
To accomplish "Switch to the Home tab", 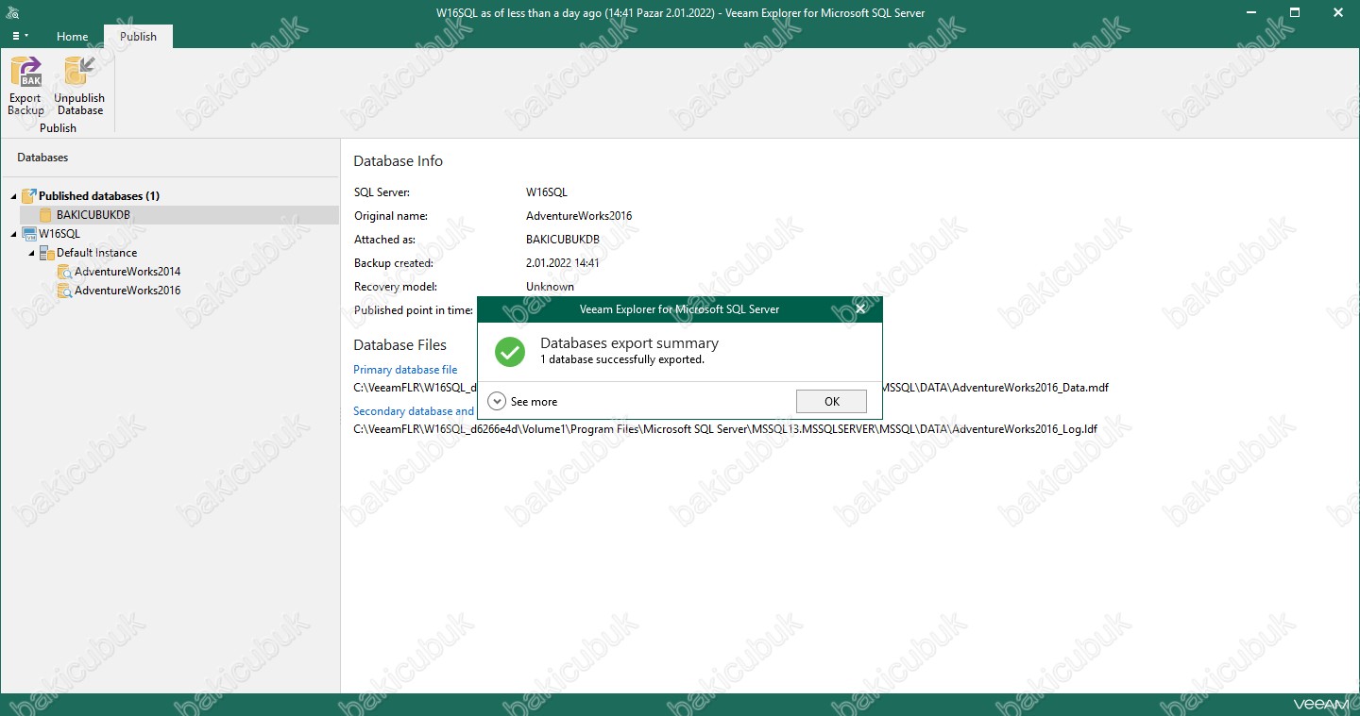I will tap(72, 37).
